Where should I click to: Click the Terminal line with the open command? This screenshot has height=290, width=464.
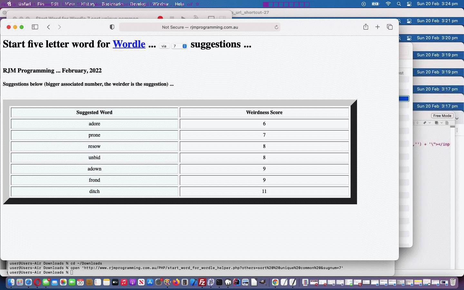[176, 268]
